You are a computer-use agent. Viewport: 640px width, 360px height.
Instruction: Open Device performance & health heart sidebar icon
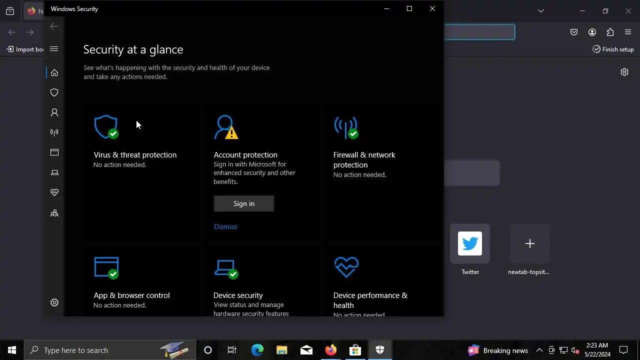pyautogui.click(x=54, y=192)
